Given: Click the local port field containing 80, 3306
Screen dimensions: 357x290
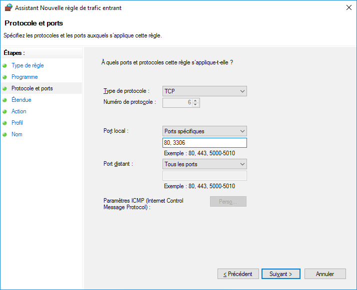Looking at the screenshot, I should [204, 143].
